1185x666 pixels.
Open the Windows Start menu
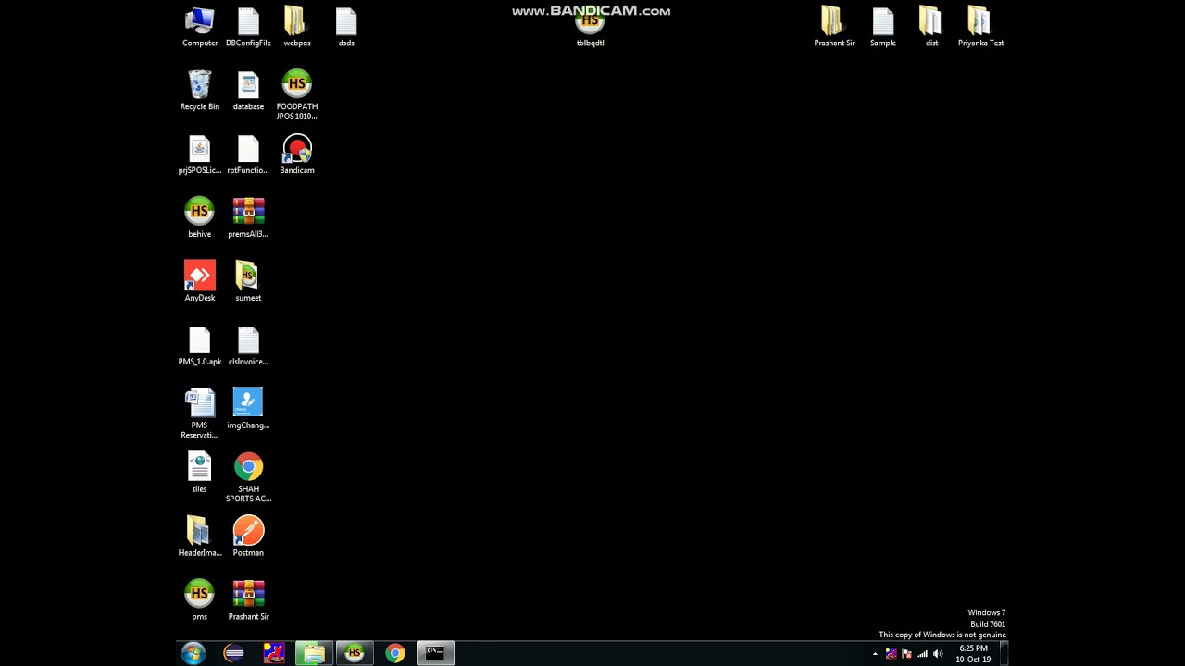click(193, 654)
